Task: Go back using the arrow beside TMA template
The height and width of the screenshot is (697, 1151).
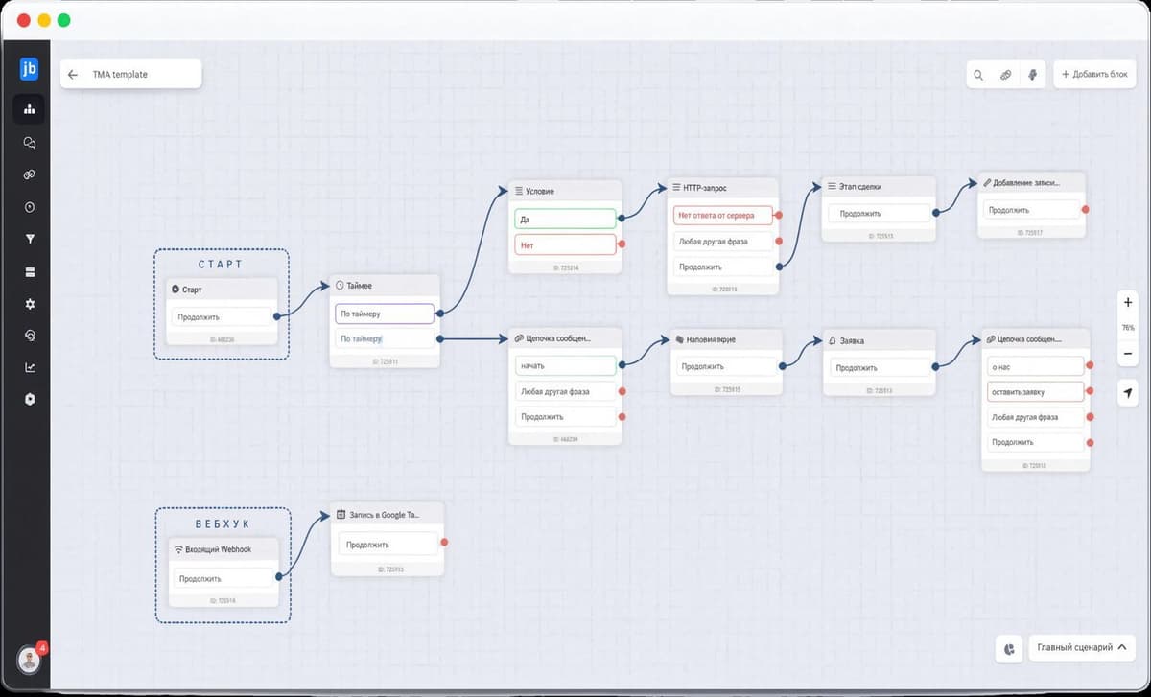Action: click(73, 74)
